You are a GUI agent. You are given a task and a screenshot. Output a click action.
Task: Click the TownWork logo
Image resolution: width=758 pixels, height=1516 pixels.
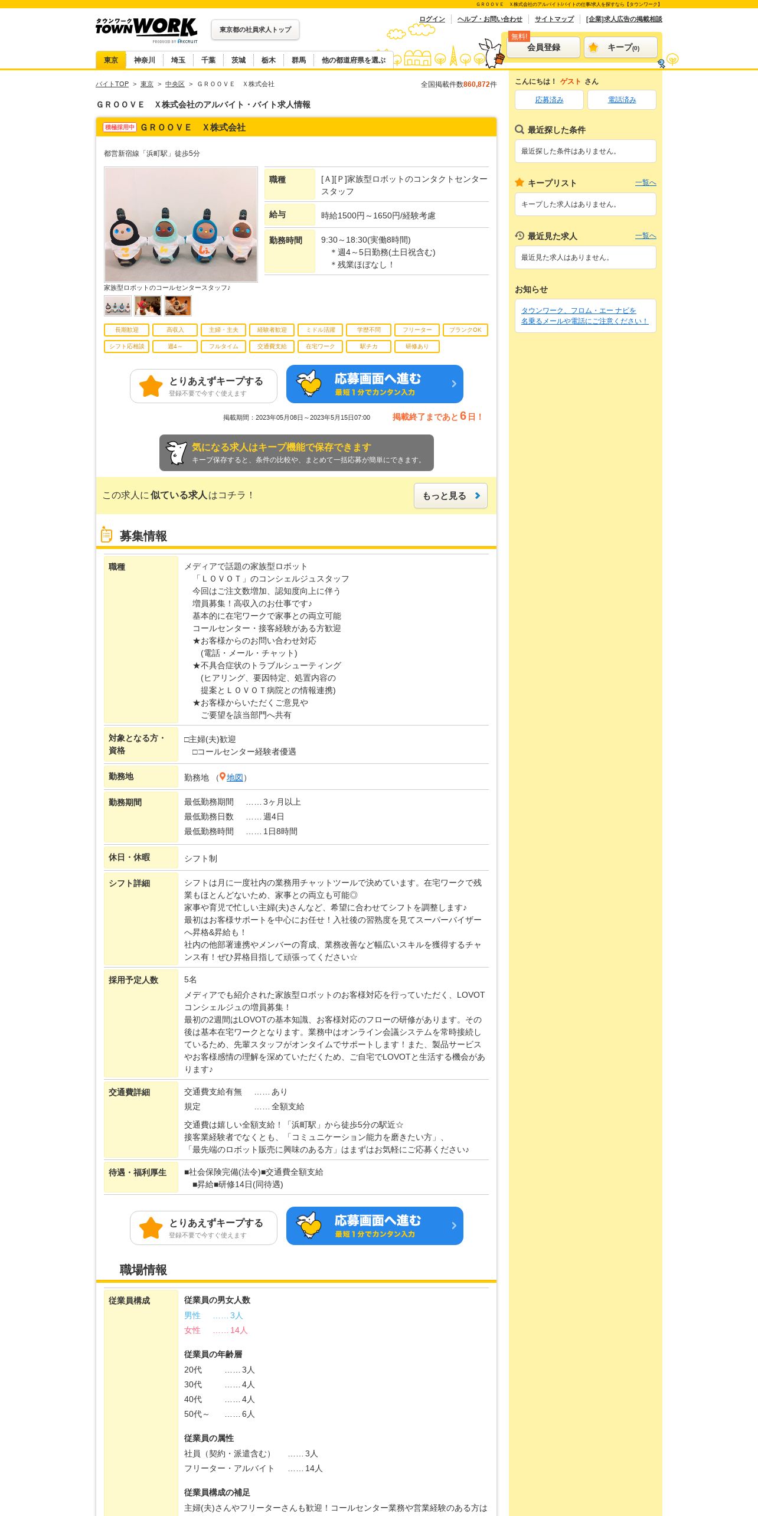point(146,30)
